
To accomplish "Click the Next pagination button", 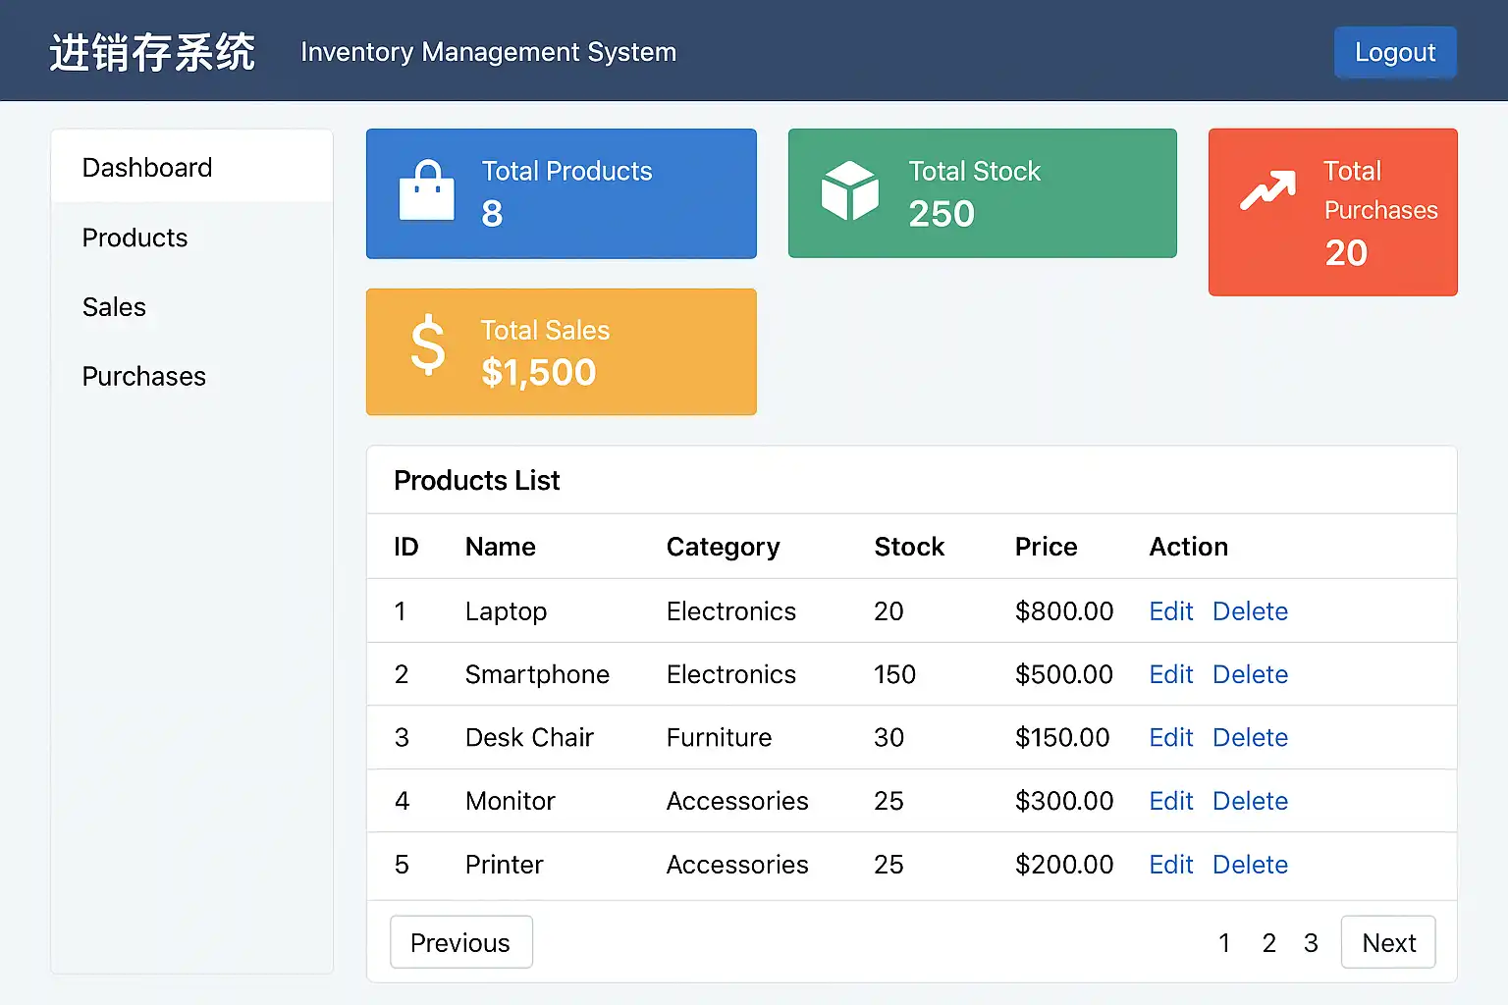I will 1388,942.
